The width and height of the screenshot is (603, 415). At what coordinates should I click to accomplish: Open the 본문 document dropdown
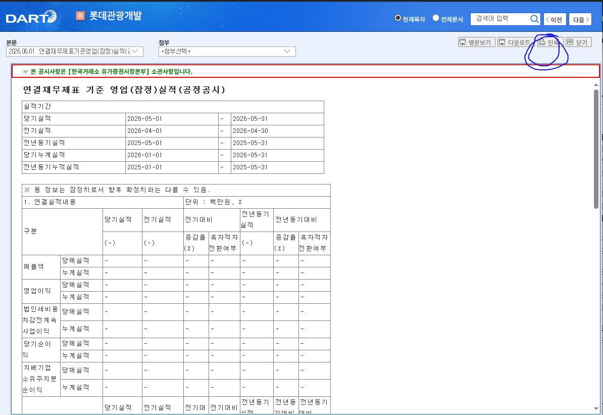75,51
